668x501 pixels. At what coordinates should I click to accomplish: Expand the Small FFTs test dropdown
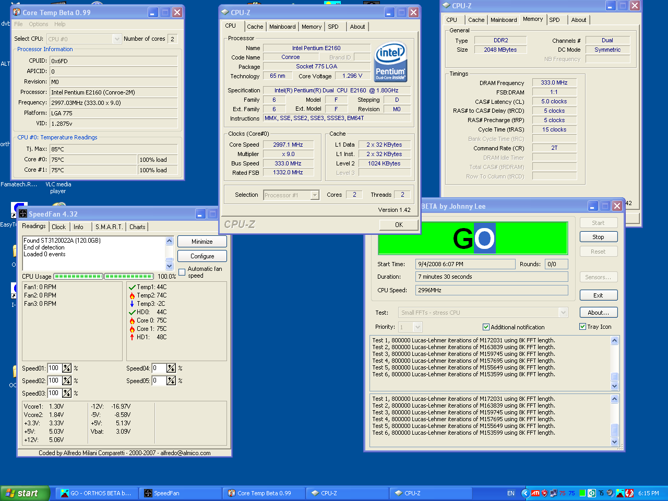tap(563, 313)
